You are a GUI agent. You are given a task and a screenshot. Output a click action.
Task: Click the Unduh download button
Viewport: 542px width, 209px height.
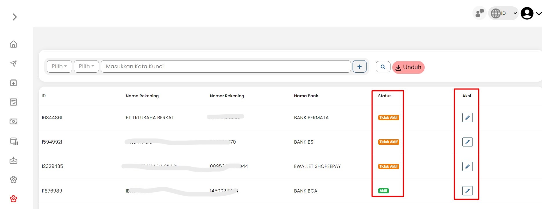click(x=408, y=67)
